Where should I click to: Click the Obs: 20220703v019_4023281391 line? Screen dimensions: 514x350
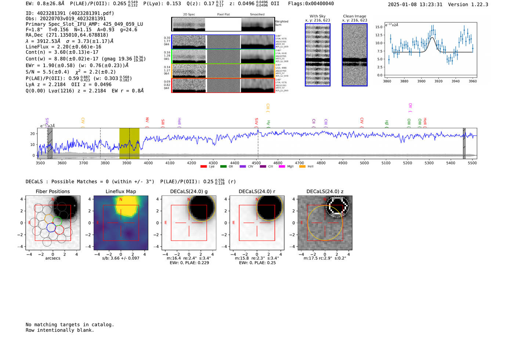click(x=66, y=19)
